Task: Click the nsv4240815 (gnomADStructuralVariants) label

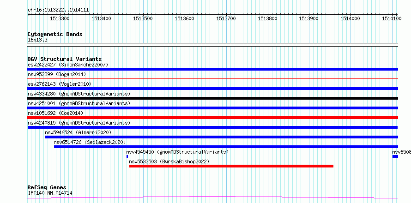Action: coord(79,123)
